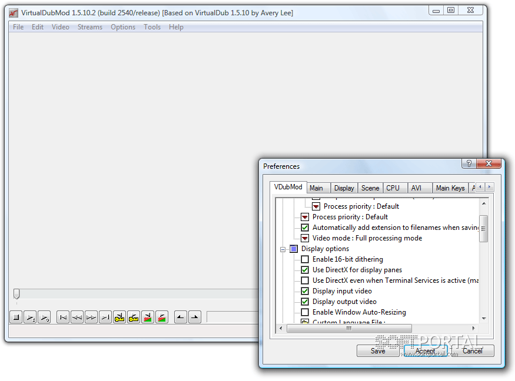Open the Streams menu
This screenshot has width=515, height=381.
pos(90,27)
